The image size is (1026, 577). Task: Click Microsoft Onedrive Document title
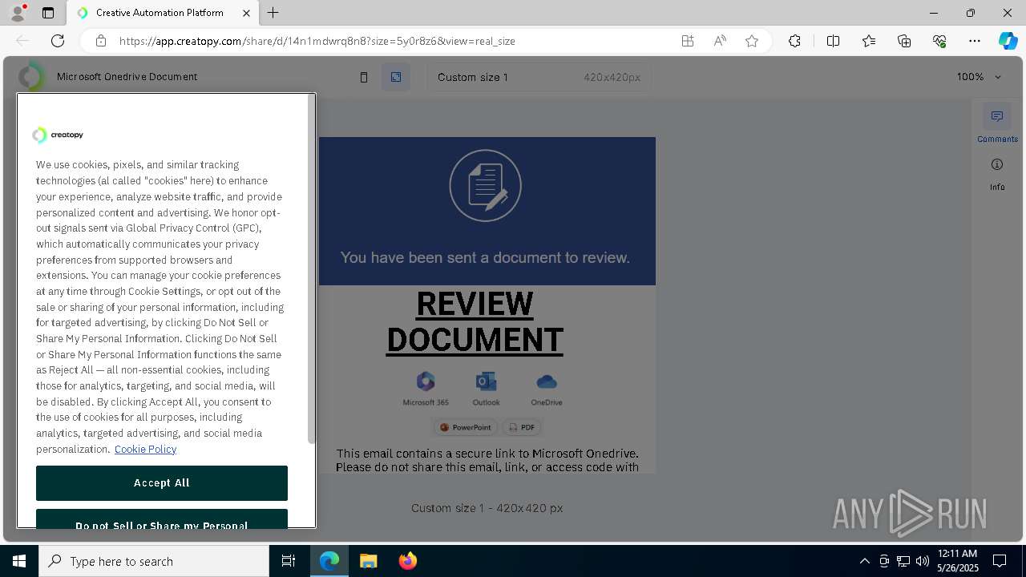(x=127, y=77)
